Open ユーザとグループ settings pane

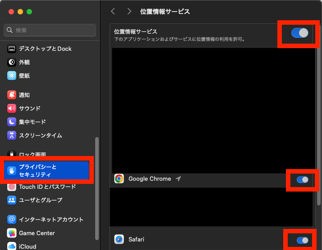point(40,200)
